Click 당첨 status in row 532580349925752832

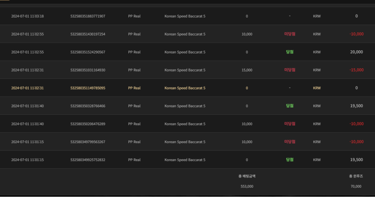click(290, 160)
